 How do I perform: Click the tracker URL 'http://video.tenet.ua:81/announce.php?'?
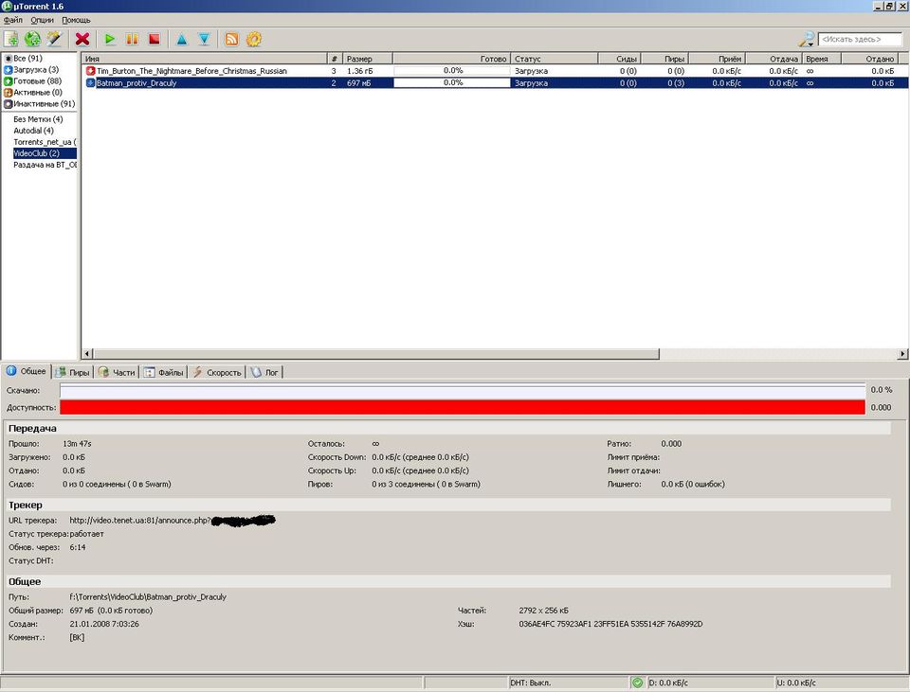(x=140, y=521)
